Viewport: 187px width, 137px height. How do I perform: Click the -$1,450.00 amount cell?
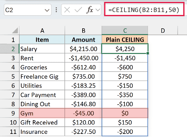point(83,58)
